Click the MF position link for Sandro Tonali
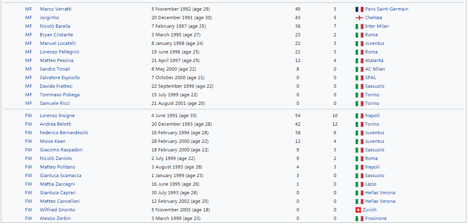468x224 pixels. 29,69
